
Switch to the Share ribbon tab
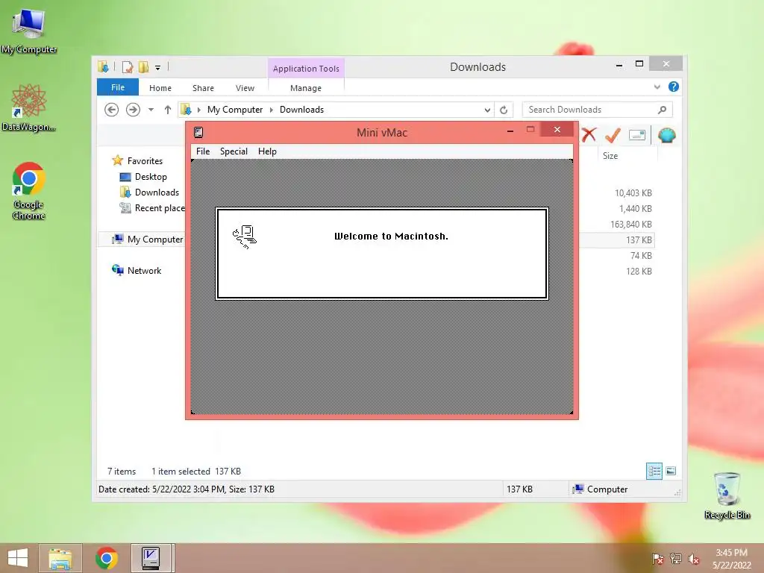[x=203, y=88]
